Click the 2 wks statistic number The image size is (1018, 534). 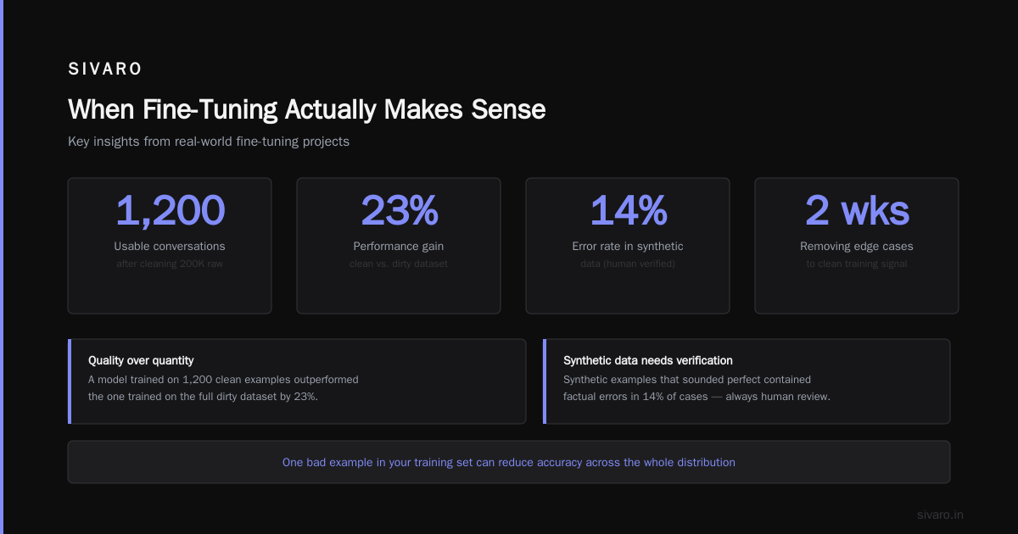coord(857,211)
